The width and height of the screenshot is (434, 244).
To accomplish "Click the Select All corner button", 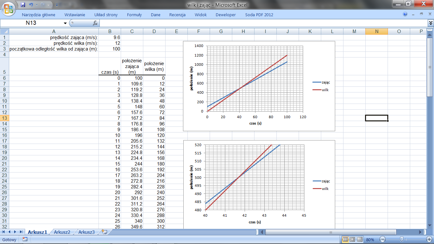I will (4, 31).
